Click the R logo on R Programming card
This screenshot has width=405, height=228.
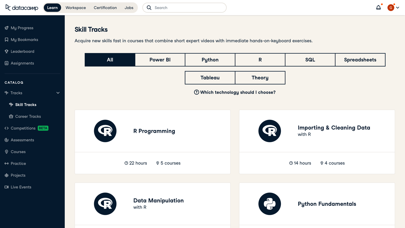[x=105, y=131]
